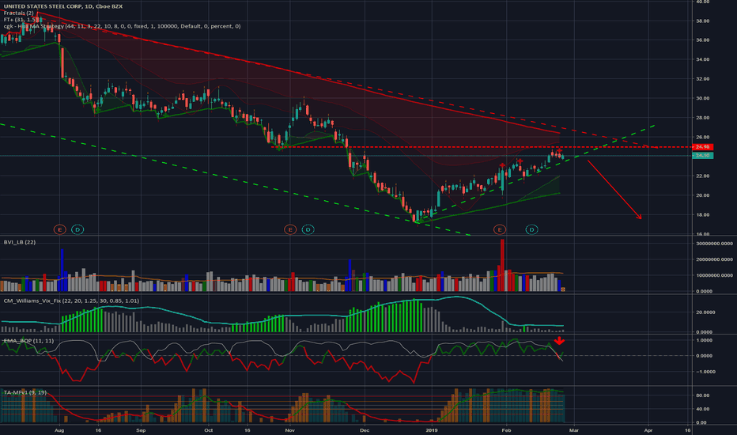Select the cgk Hull MA Strategy label
The height and width of the screenshot is (435, 737).
[123, 26]
